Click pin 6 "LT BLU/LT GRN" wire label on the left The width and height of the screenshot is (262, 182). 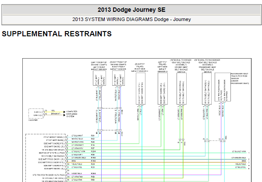tap(78, 151)
